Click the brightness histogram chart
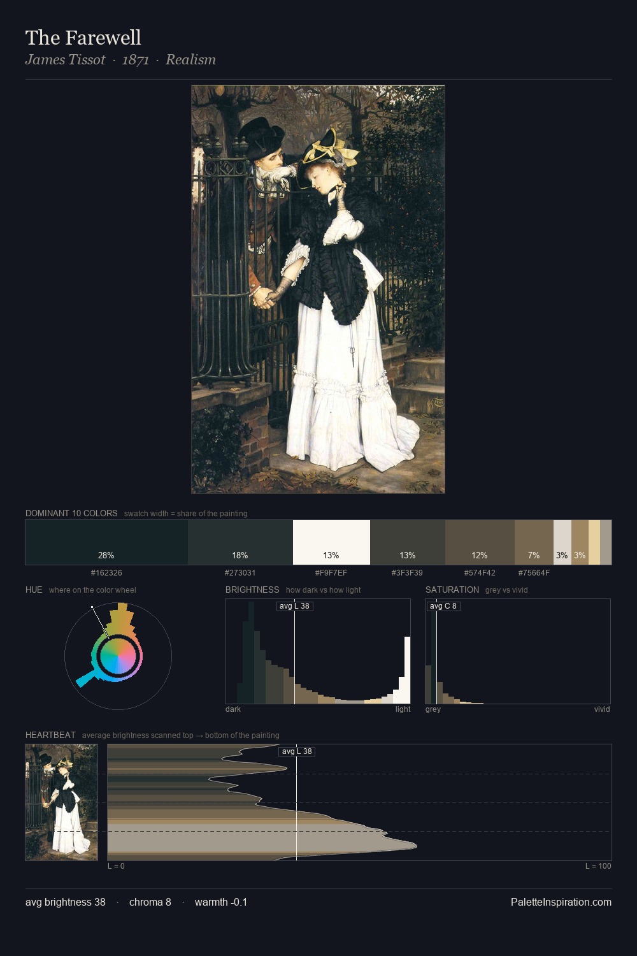 tap(318, 651)
